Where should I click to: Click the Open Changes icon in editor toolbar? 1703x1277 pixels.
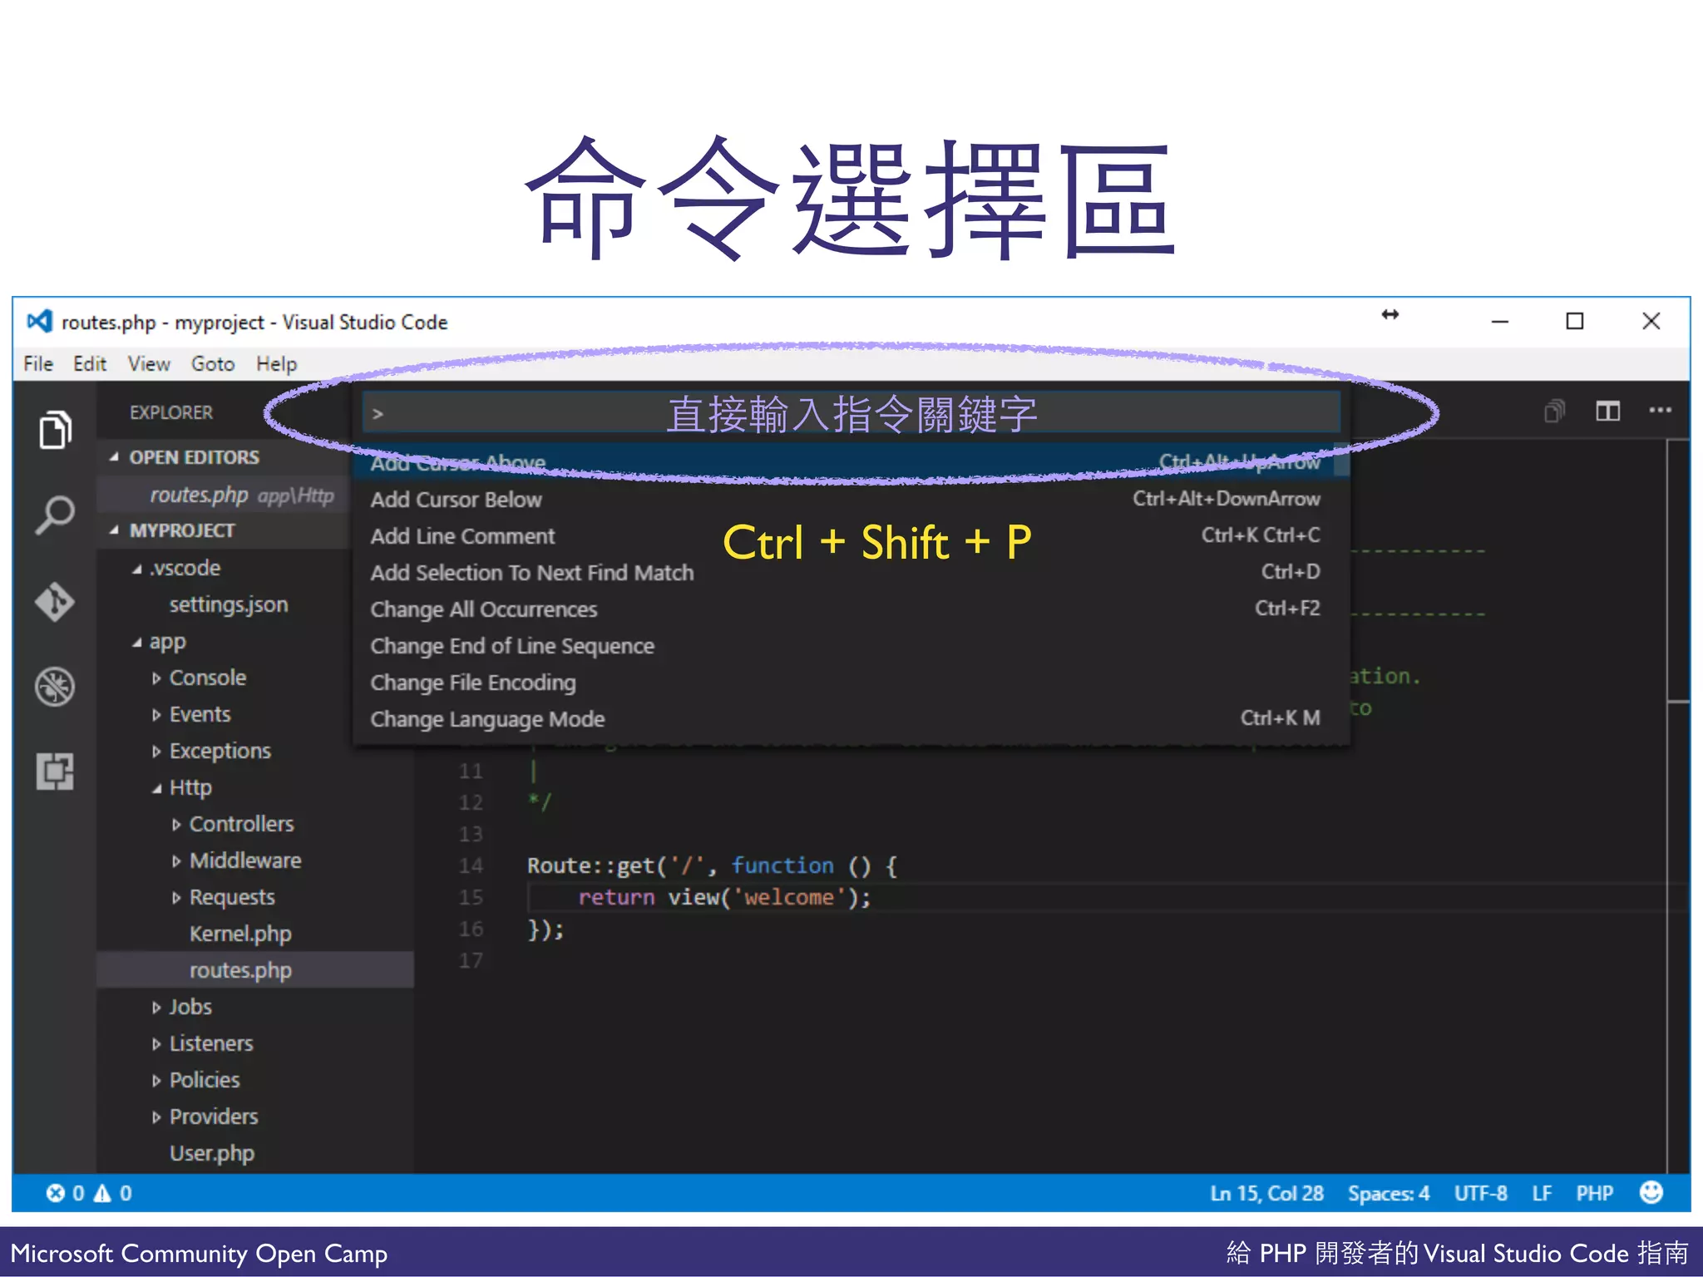coord(1554,411)
